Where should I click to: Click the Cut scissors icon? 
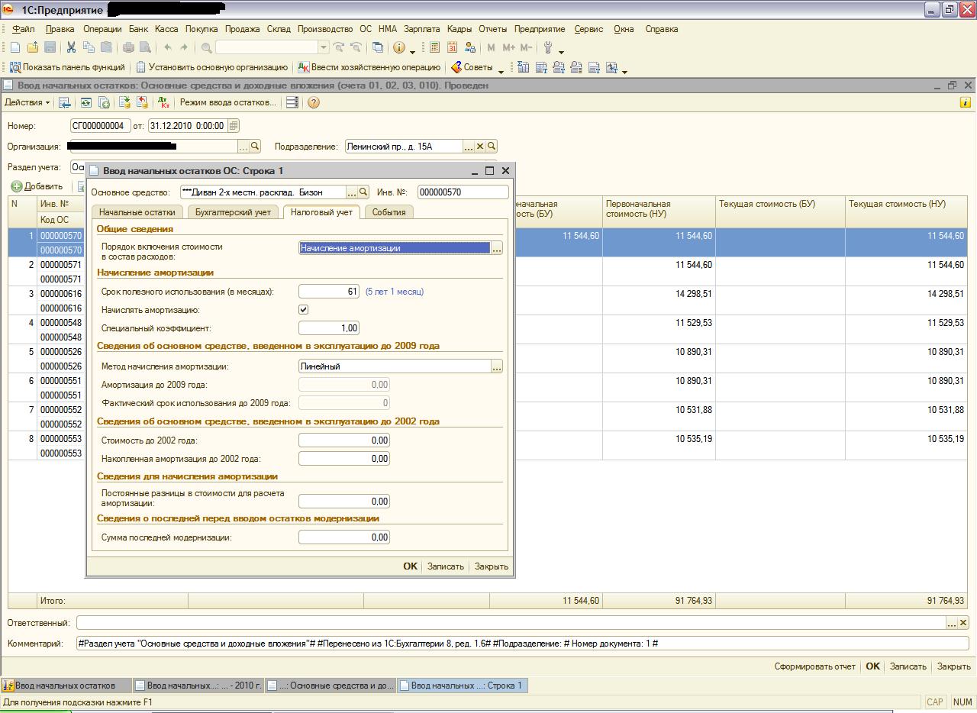[x=71, y=47]
